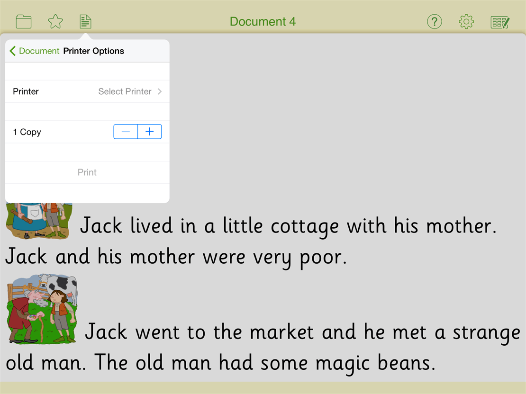
Task: Increase copies with the plus button
Action: [150, 132]
